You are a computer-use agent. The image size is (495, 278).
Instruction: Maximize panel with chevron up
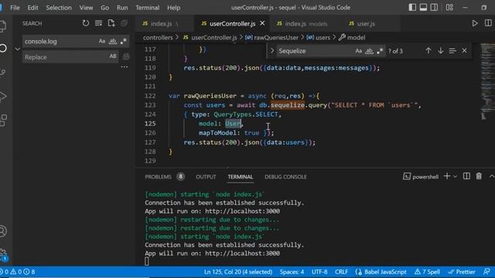pos(491,177)
